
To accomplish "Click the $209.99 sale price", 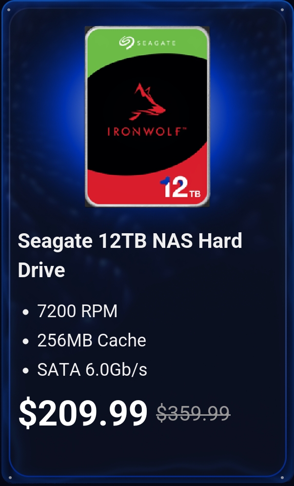I will point(83,412).
